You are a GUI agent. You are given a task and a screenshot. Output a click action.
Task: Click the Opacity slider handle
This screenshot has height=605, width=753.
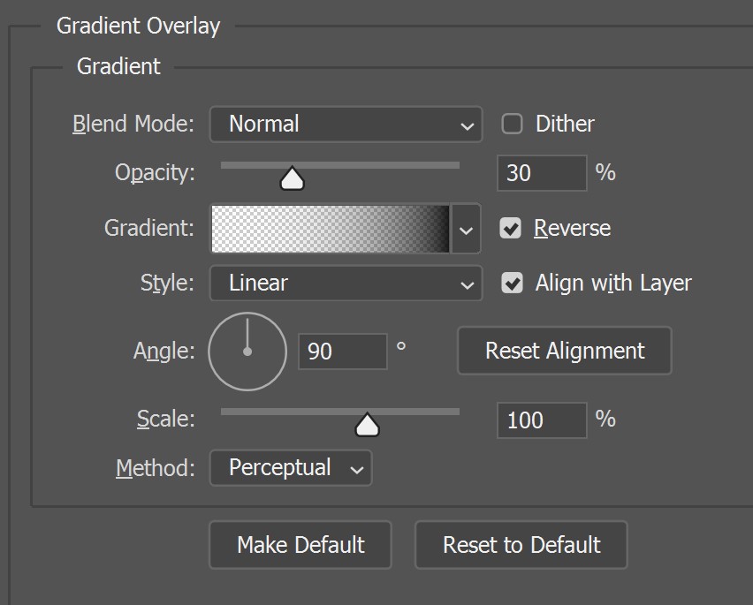[292, 178]
